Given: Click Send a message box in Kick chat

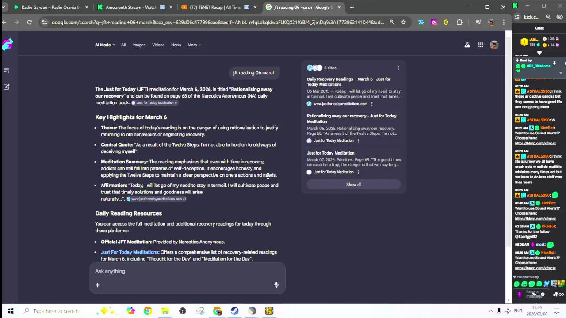Looking at the screenshot, I should coord(530,295).
